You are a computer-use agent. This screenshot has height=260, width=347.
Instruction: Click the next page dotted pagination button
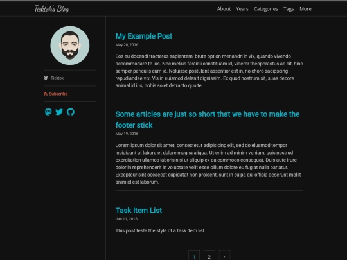pyautogui.click(x=225, y=256)
